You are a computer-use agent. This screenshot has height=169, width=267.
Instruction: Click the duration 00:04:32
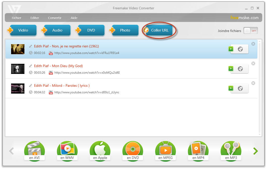coord(40,92)
